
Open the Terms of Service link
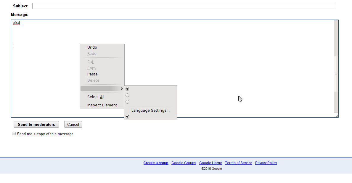click(x=238, y=163)
